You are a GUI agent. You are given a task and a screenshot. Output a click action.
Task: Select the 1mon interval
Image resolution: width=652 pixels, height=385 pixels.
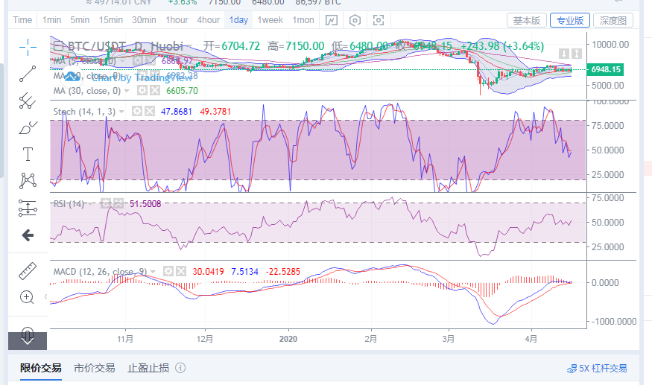[303, 20]
